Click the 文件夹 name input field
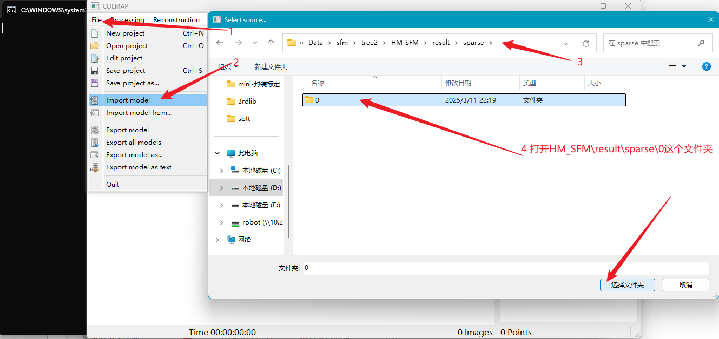The image size is (719, 339). tap(506, 268)
